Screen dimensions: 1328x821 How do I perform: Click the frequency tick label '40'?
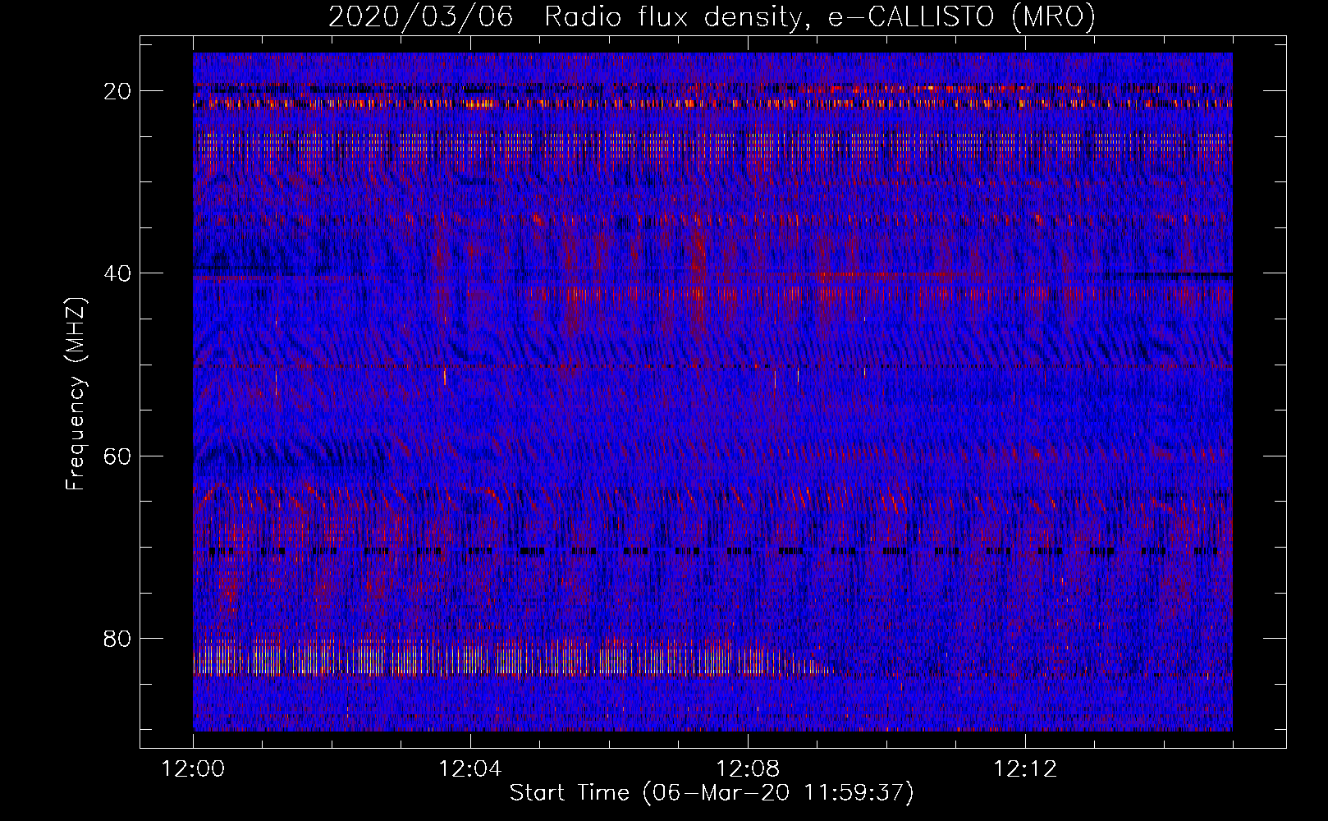118,273
